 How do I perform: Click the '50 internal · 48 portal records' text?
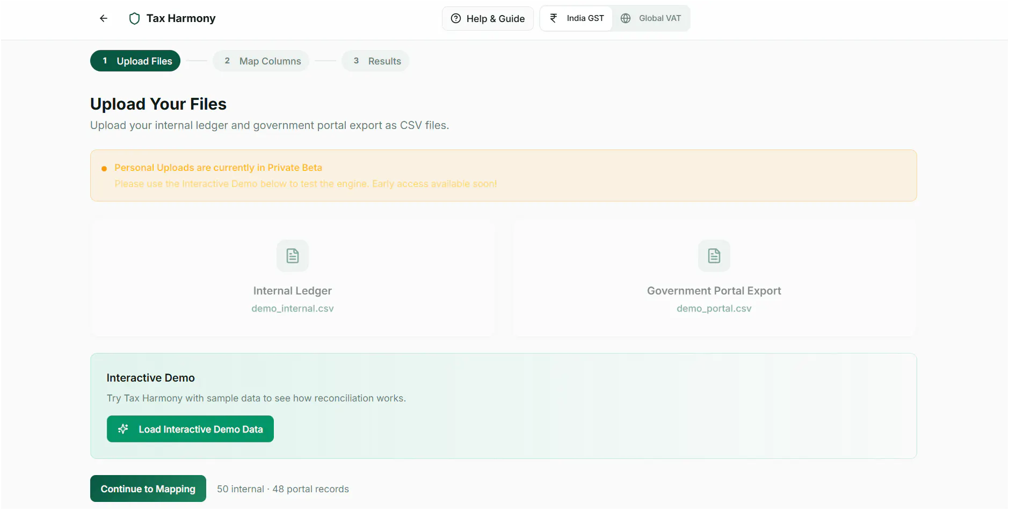coord(283,489)
